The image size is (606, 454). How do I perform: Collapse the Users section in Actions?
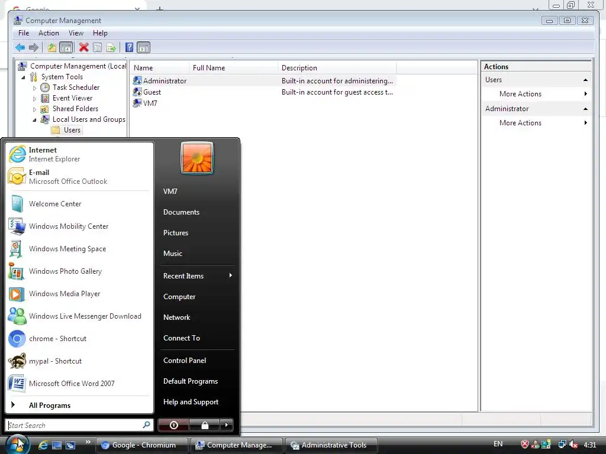[x=585, y=80]
